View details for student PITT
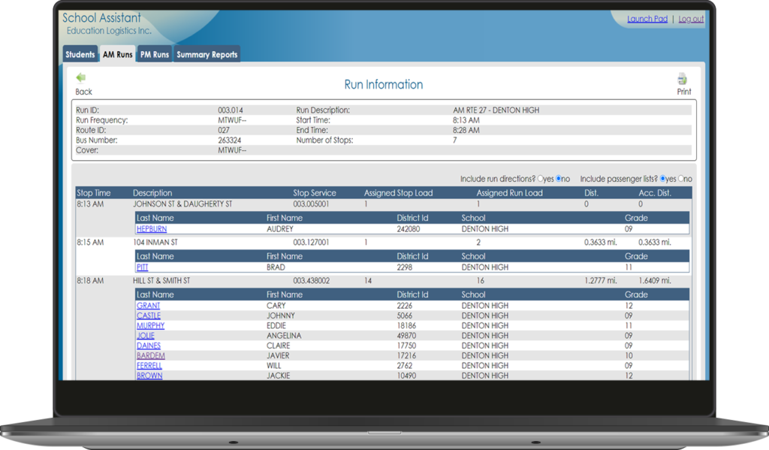This screenshot has width=769, height=450. (143, 267)
